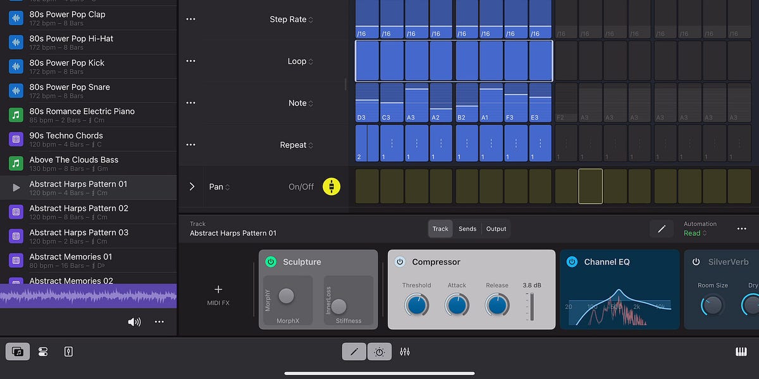The image size is (759, 379).
Task: Show the piano keyboard icon
Action: [740, 352]
